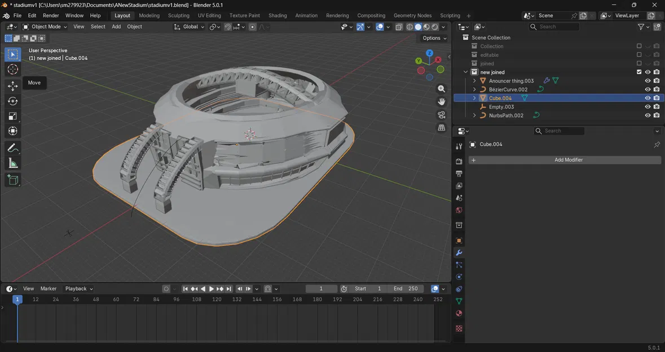Choose the Annotate tool
This screenshot has height=352, width=665.
[13, 148]
